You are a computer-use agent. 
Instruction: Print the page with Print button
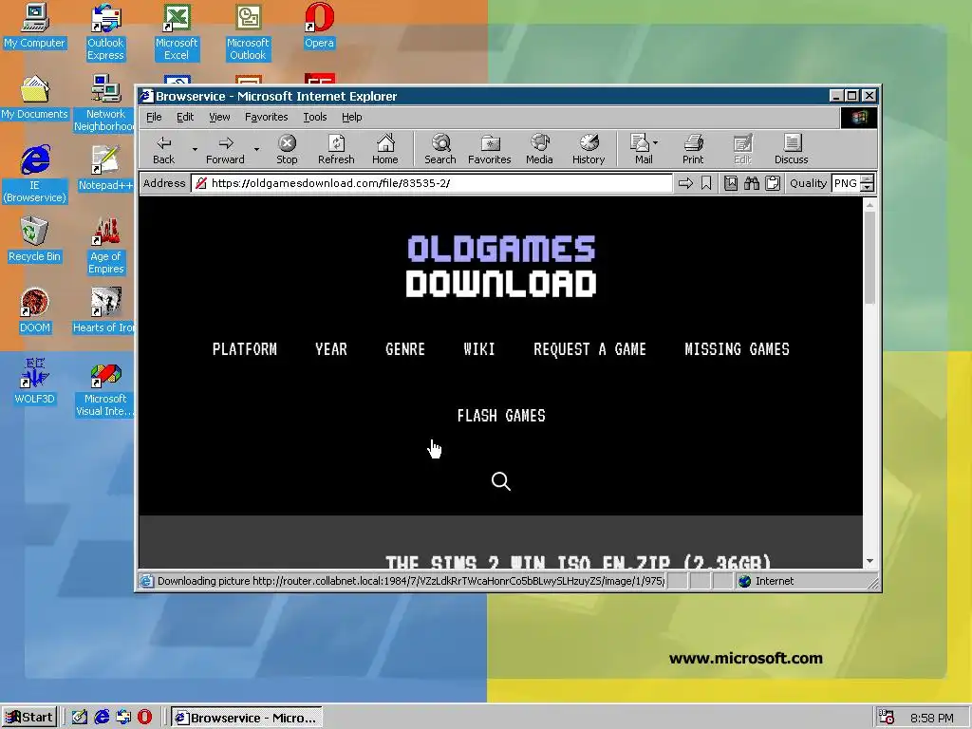pyautogui.click(x=693, y=149)
